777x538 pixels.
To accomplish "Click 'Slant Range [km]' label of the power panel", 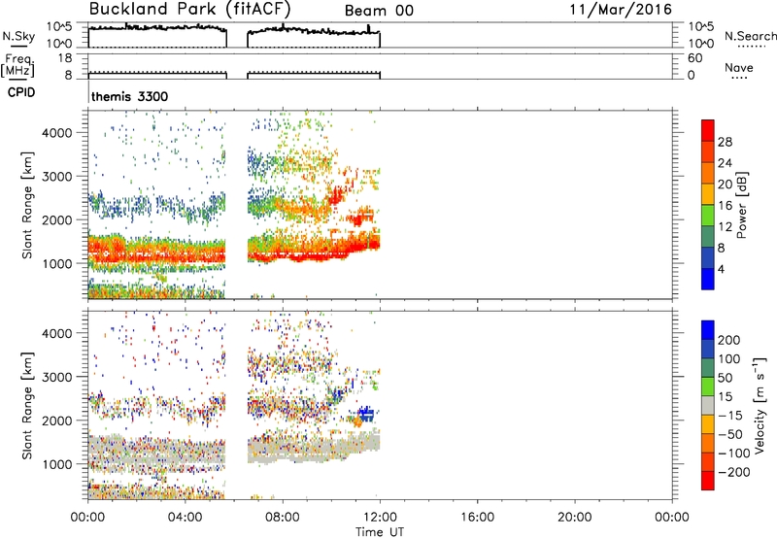I will coord(27,205).
